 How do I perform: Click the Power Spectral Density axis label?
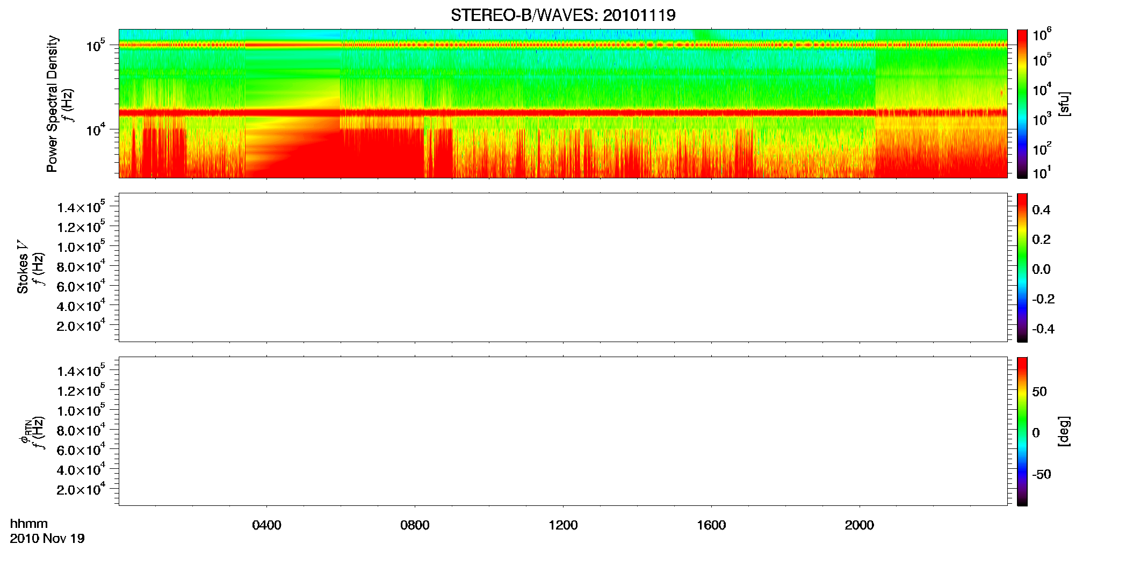tap(52, 104)
